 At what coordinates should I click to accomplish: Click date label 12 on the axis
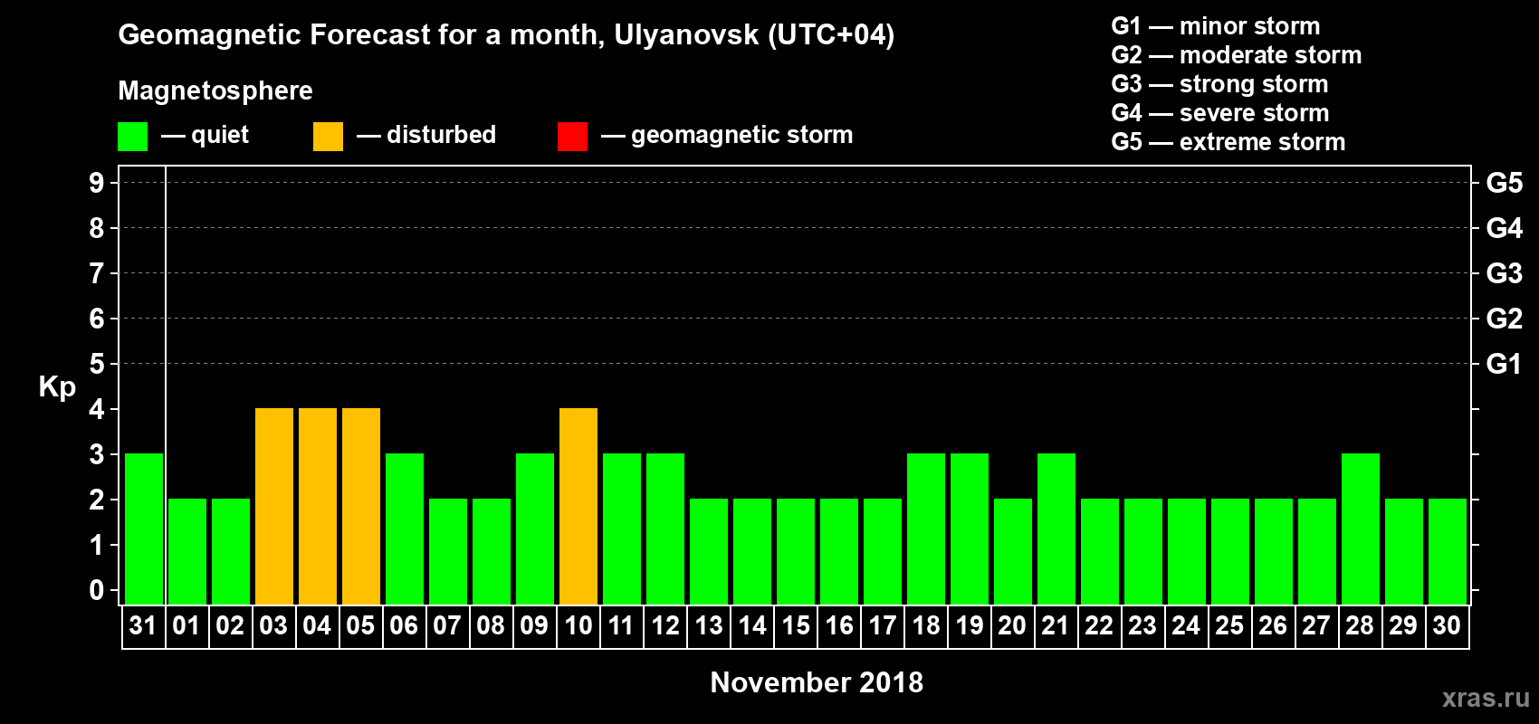tap(664, 626)
